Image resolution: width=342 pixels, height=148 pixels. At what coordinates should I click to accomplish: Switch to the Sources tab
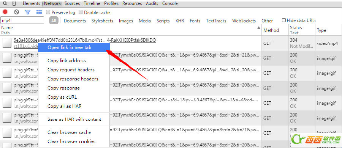point(72,3)
